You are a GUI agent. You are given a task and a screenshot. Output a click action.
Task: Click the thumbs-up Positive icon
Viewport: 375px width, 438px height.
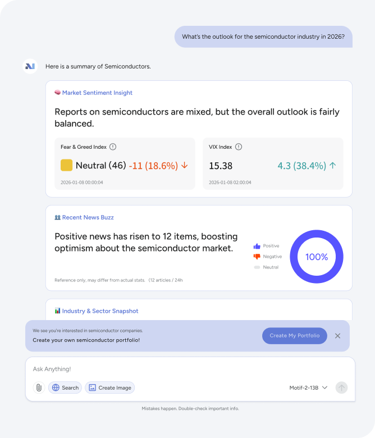click(x=257, y=246)
